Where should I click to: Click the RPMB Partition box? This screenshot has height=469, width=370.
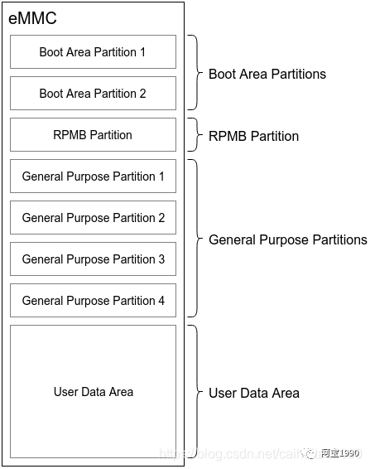93,134
